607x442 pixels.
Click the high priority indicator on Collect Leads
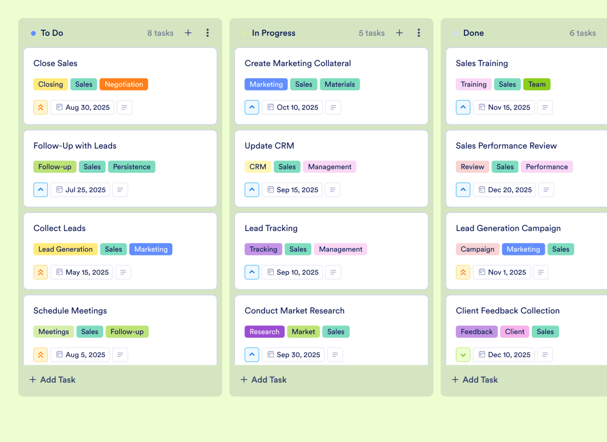41,272
